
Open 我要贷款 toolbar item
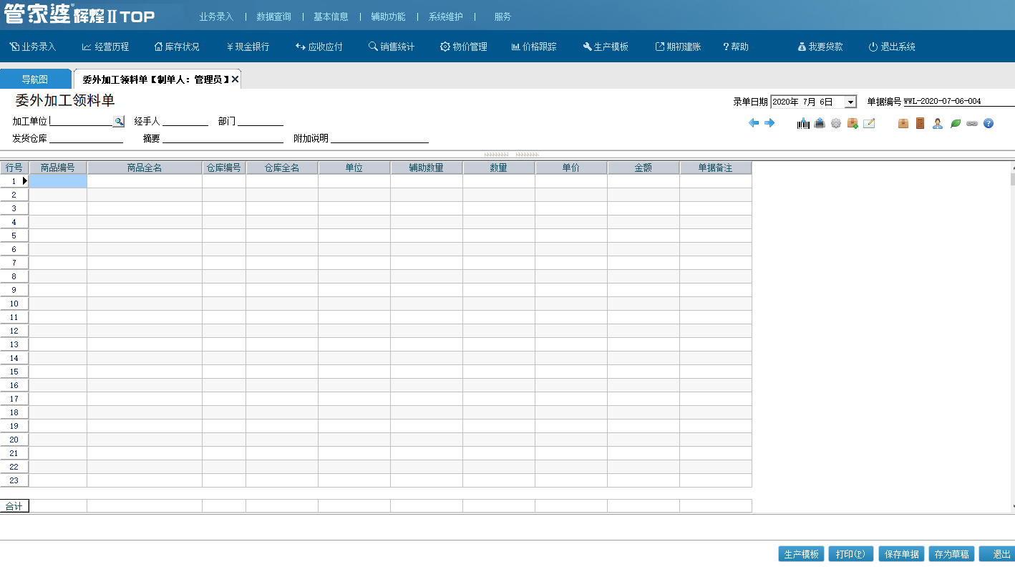coord(820,47)
